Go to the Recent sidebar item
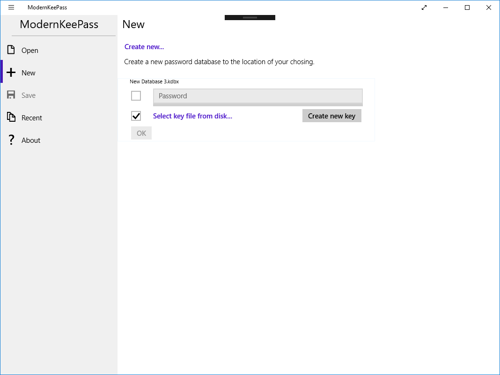 coord(32,118)
